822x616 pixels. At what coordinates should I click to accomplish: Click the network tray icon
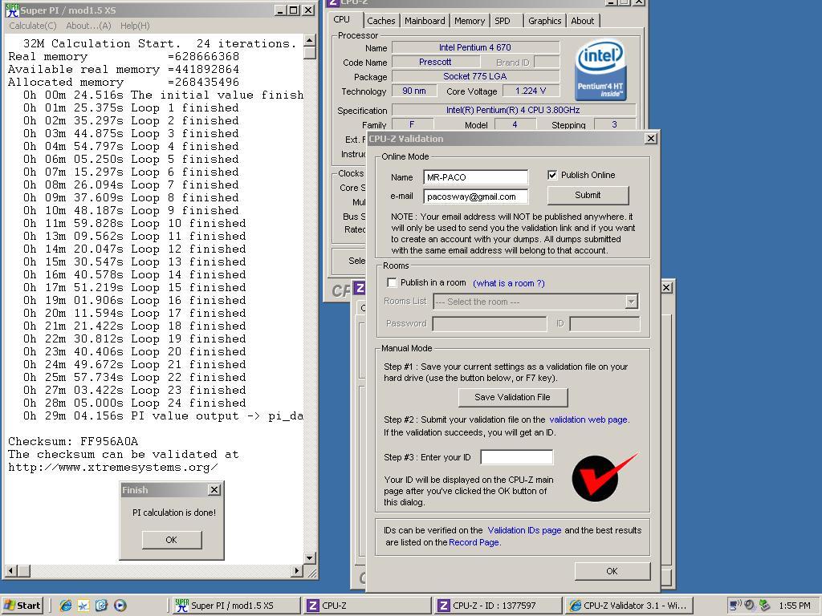[x=735, y=606]
